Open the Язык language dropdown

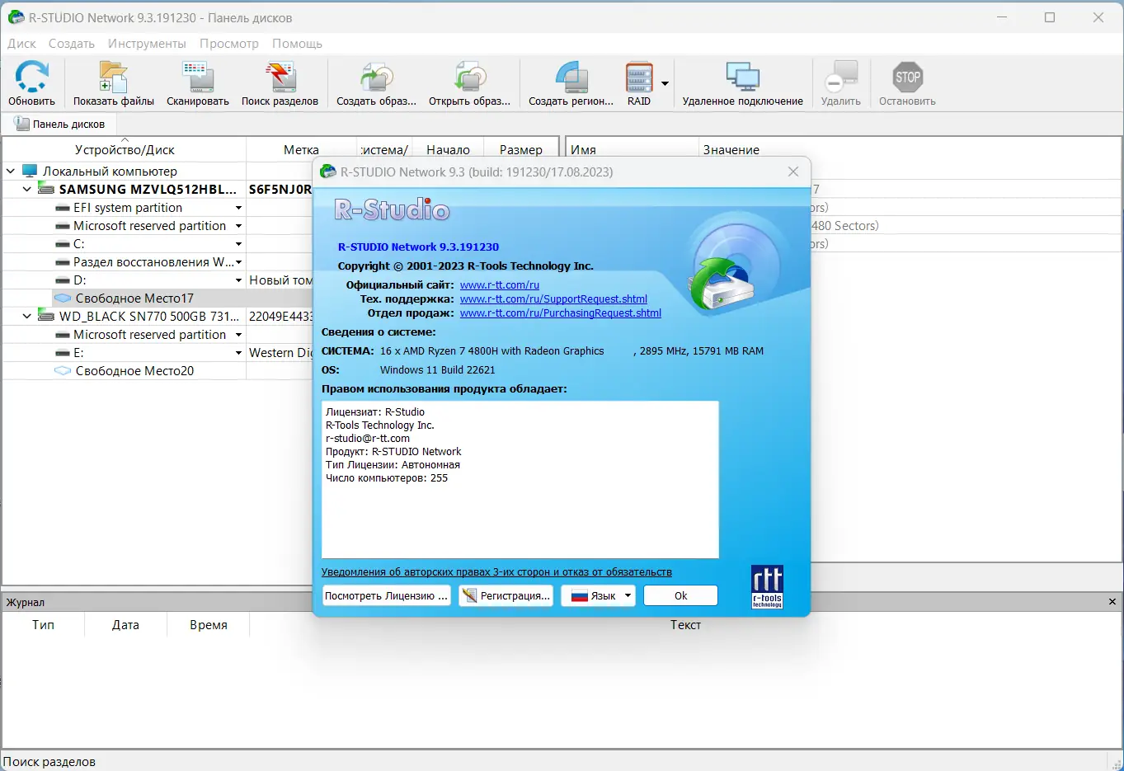[x=598, y=595]
